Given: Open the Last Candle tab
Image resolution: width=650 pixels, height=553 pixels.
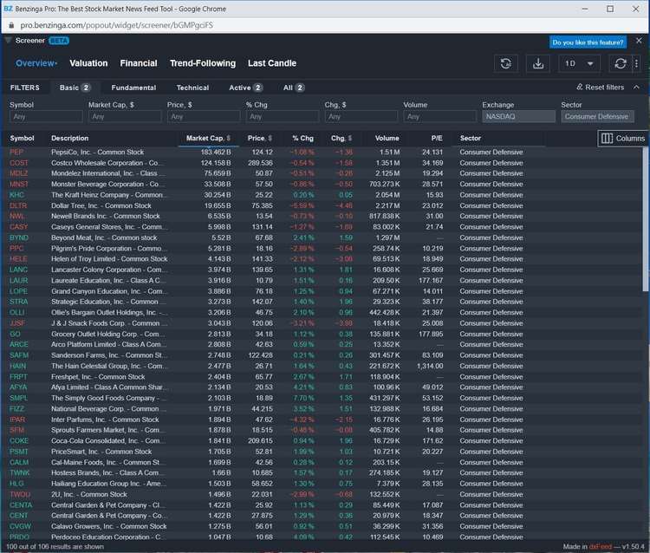Looking at the screenshot, I should pos(272,63).
